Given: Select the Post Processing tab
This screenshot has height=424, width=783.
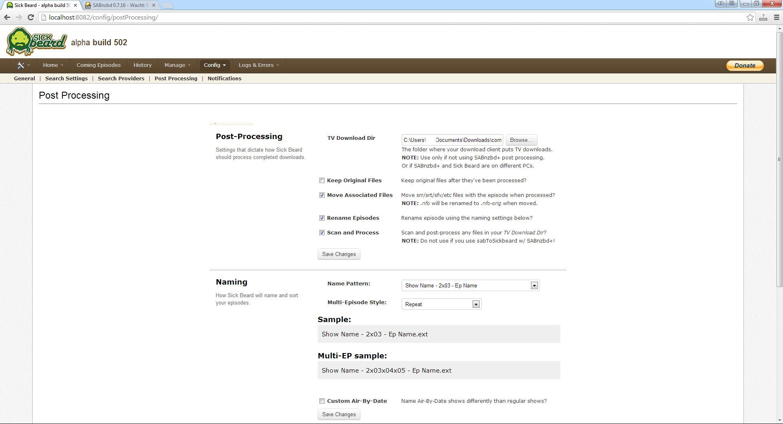Looking at the screenshot, I should pos(176,78).
